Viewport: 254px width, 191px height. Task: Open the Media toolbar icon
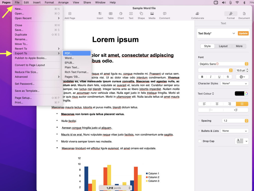[x=152, y=14]
